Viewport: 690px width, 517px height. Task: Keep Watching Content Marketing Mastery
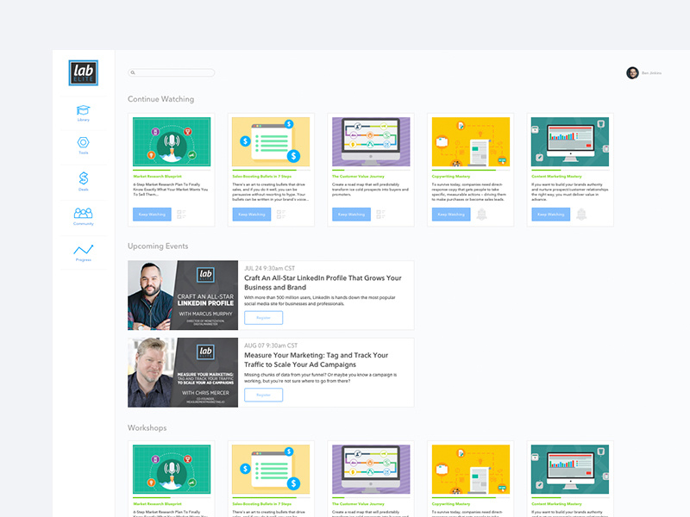[x=550, y=214]
